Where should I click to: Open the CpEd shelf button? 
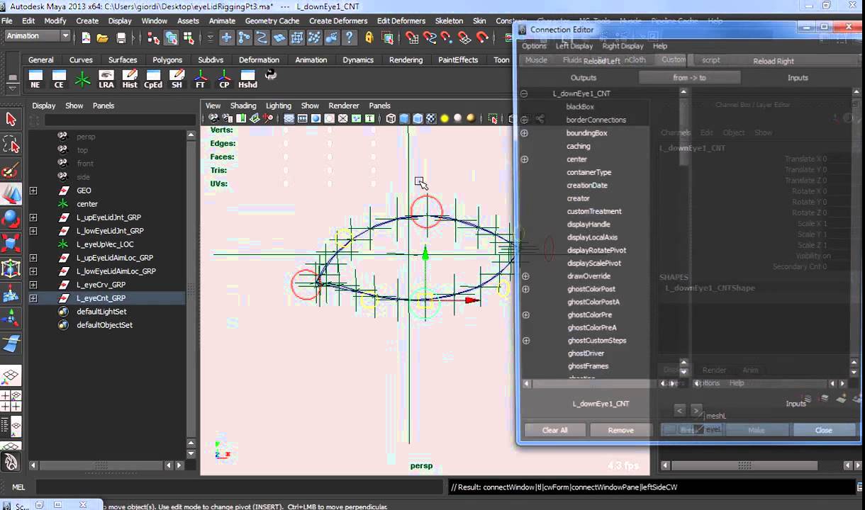tap(153, 78)
